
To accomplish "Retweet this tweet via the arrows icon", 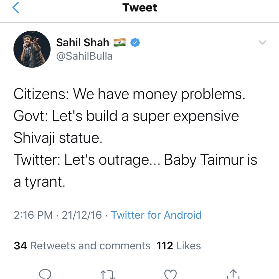I will click(x=107, y=274).
